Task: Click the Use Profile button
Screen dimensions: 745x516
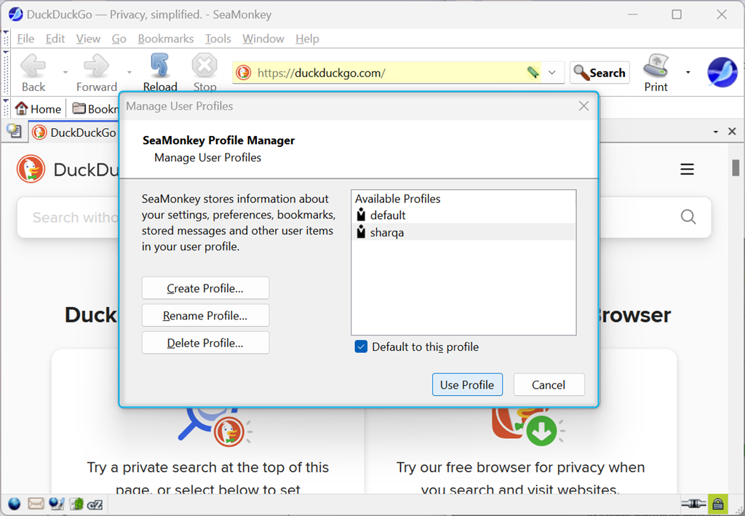Action: coord(467,384)
